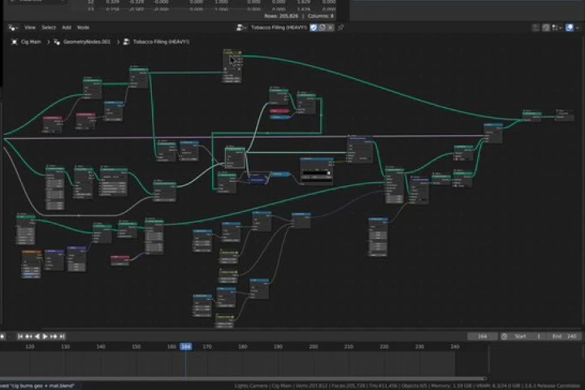Click frame 200 on the timeline ruler
Screen dimensions: 585x390
(x=314, y=347)
